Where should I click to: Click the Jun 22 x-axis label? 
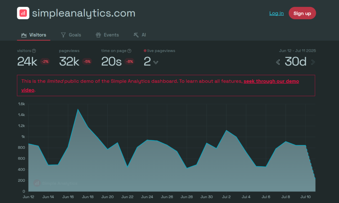click(127, 197)
